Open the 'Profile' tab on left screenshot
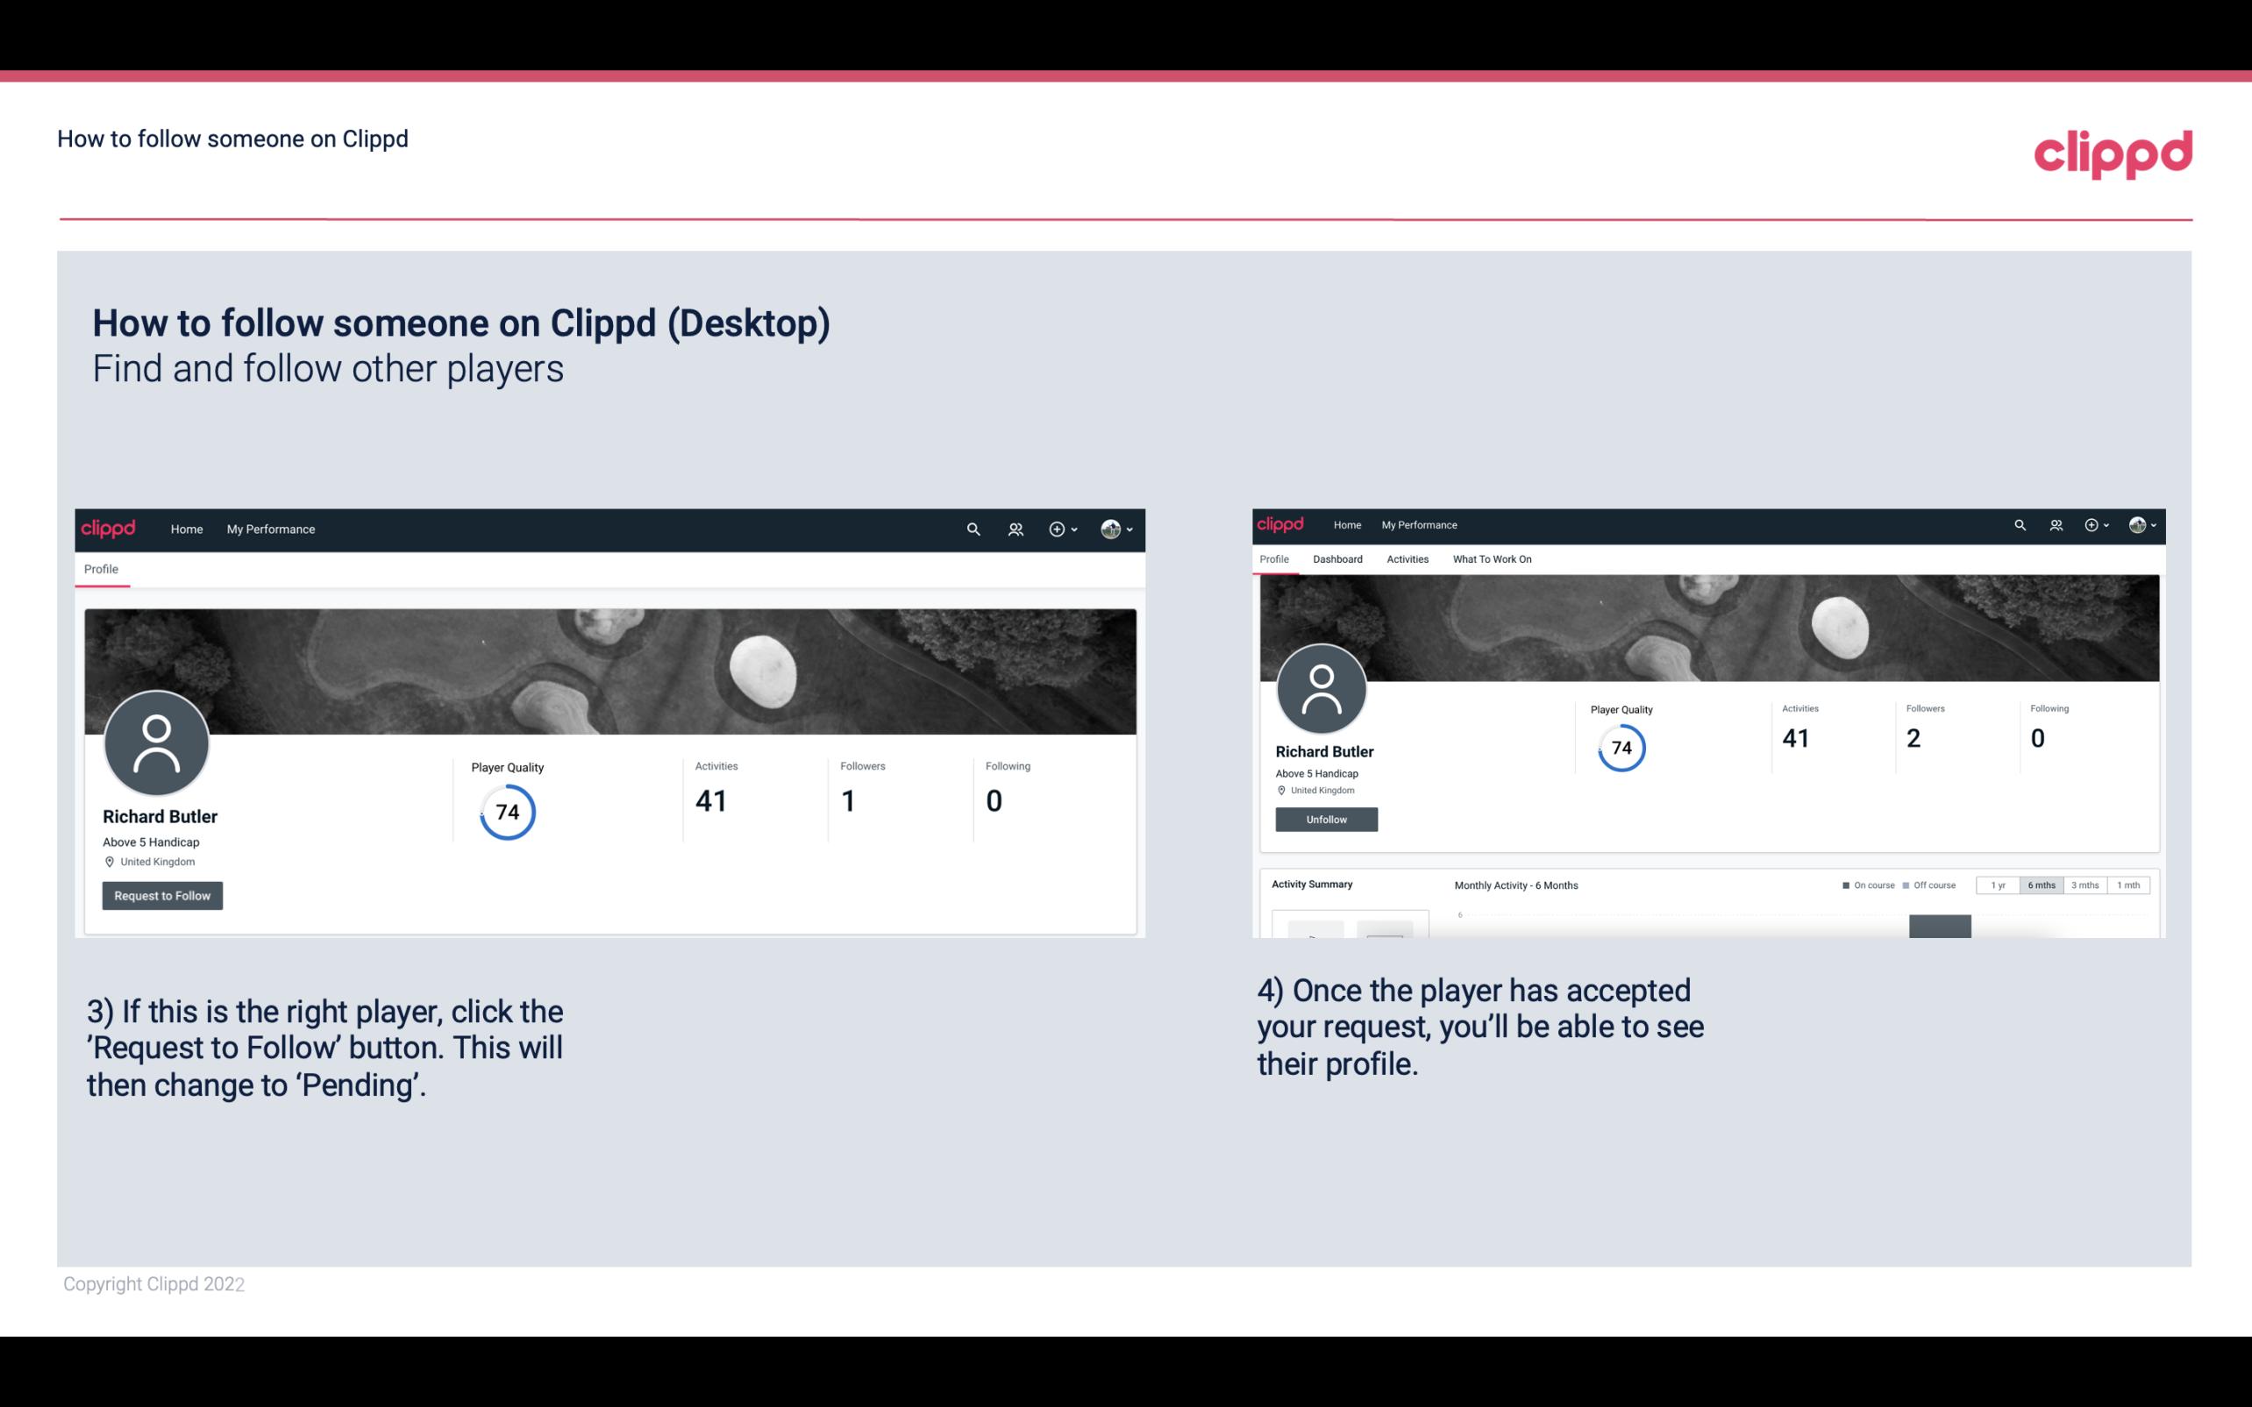2252x1407 pixels. point(101,569)
